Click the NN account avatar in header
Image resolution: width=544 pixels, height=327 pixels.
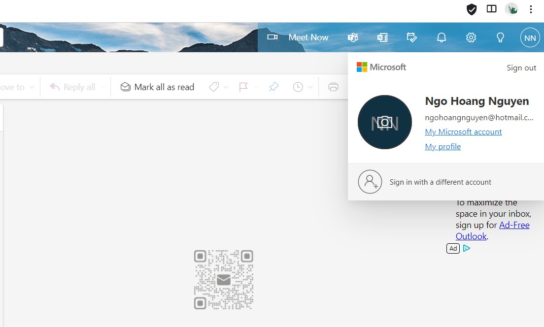coord(530,38)
